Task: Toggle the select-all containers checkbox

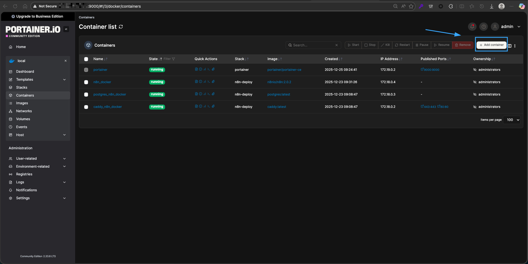Action: (86, 59)
